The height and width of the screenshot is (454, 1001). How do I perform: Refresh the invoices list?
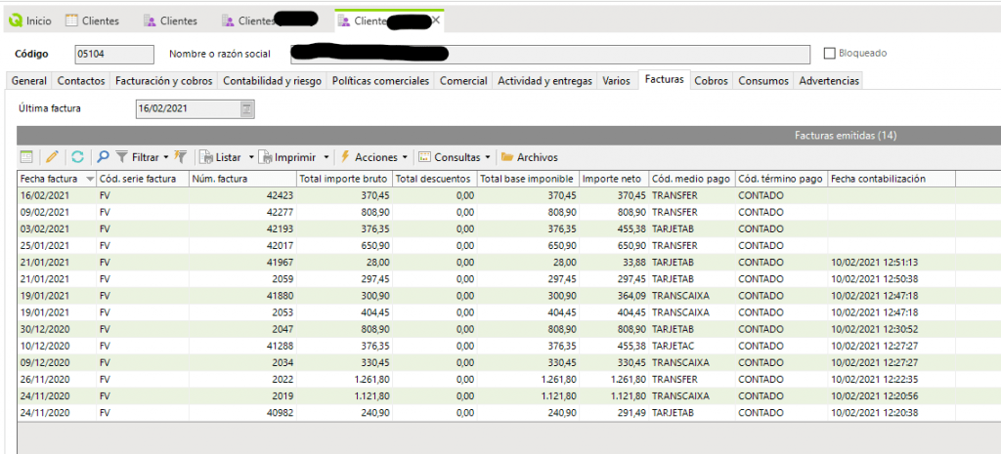point(77,157)
